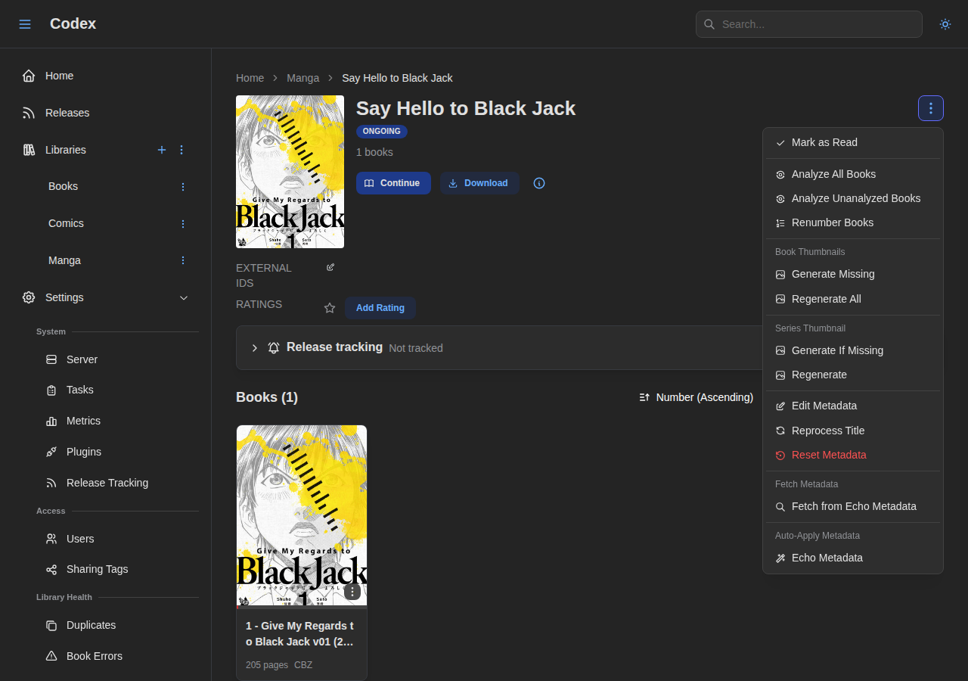Toggle the sidebar with the hamburger icon
Viewport: 968px width, 681px height.
click(x=25, y=24)
